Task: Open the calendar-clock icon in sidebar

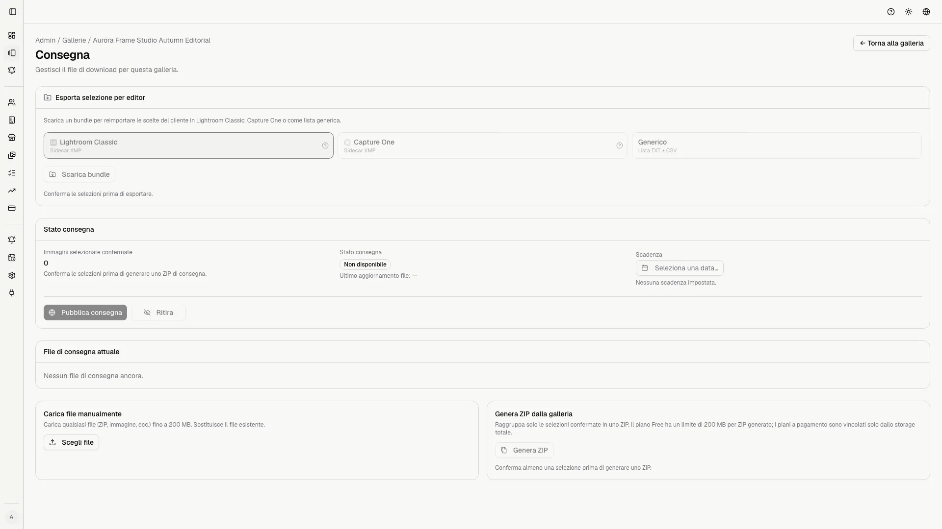Action: pos(12,258)
